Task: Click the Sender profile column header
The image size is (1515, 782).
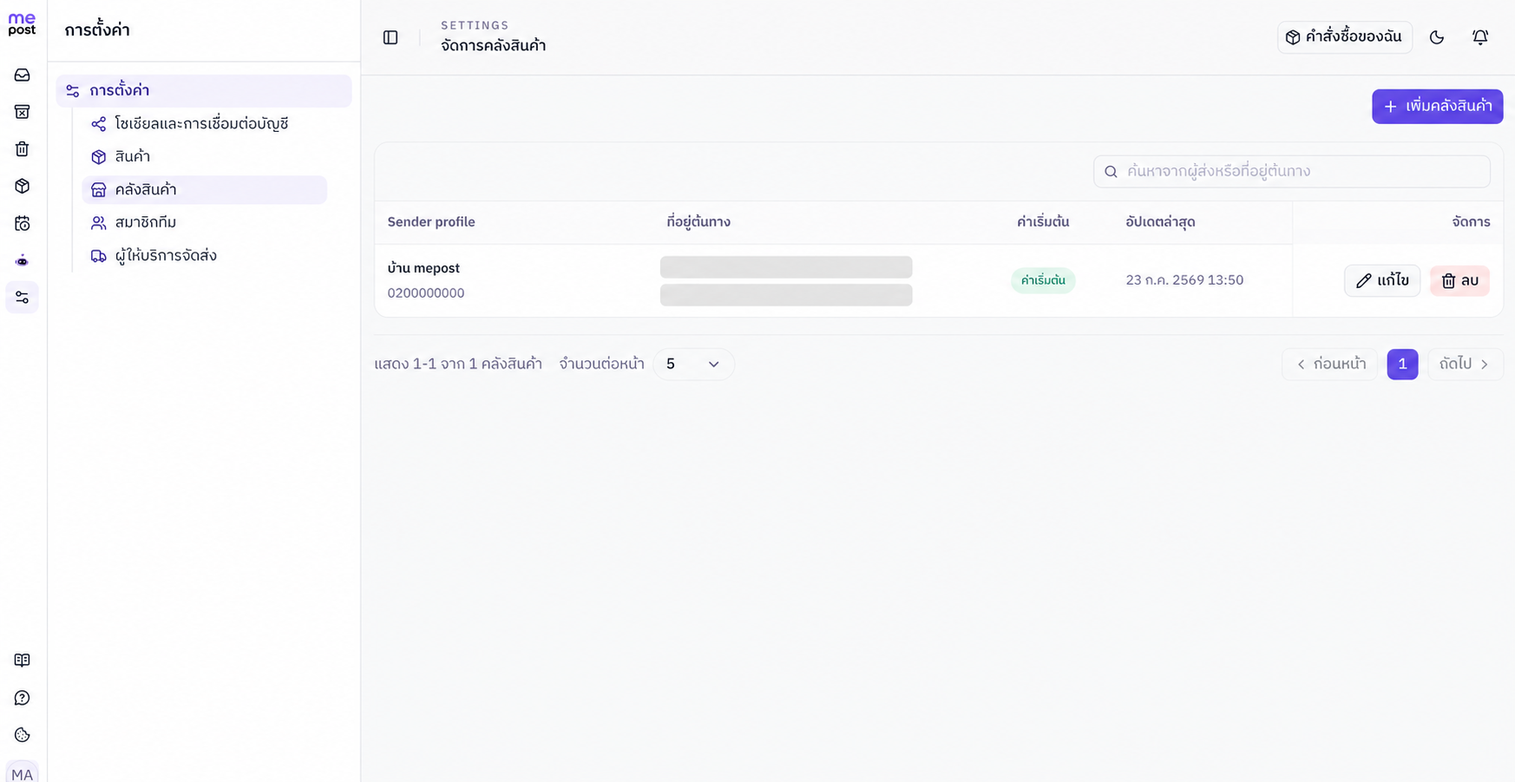Action: [431, 222]
